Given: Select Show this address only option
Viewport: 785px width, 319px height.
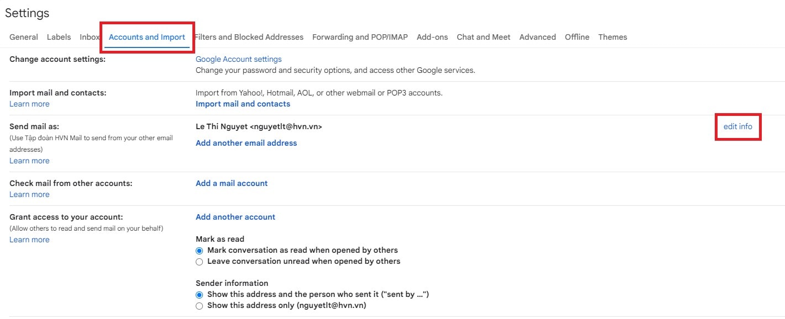Looking at the screenshot, I should point(200,306).
